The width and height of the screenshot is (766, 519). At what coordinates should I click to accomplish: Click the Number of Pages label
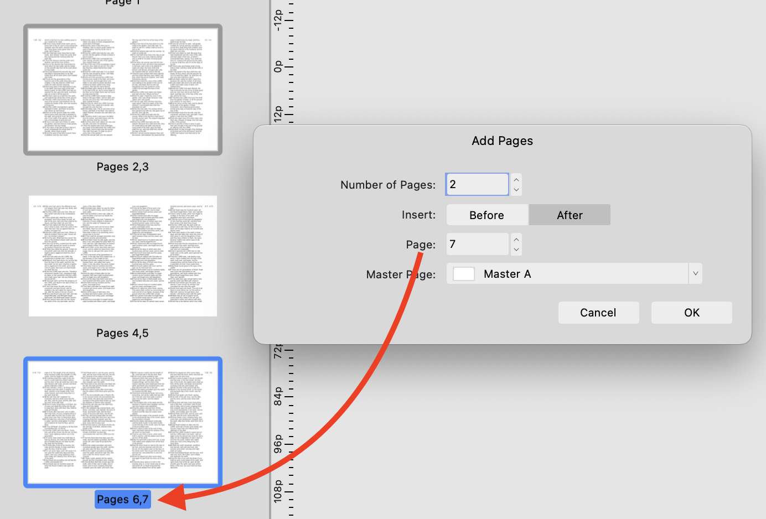[x=388, y=185]
